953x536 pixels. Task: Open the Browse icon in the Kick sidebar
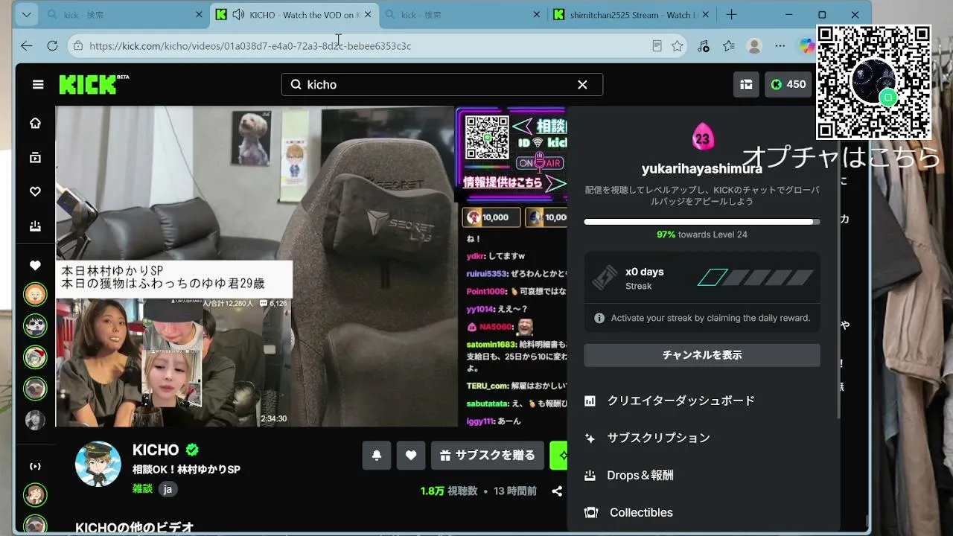coord(35,157)
